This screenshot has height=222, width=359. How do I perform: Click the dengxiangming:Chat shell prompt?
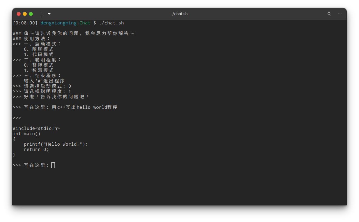pyautogui.click(x=65, y=23)
